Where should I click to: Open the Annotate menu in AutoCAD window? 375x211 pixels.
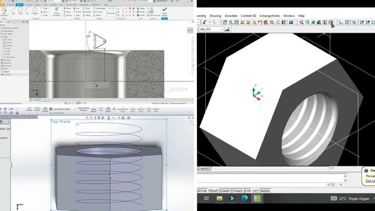[231, 16]
